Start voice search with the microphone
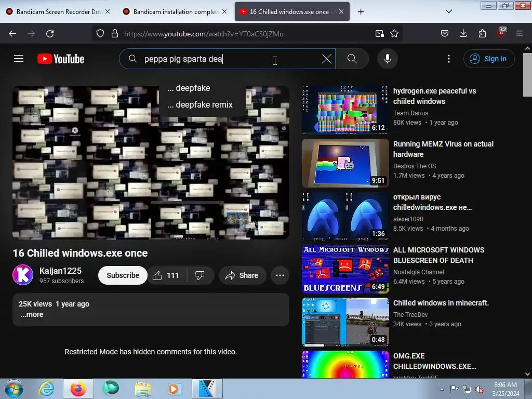Screen dimensions: 532x399 pos(388,59)
